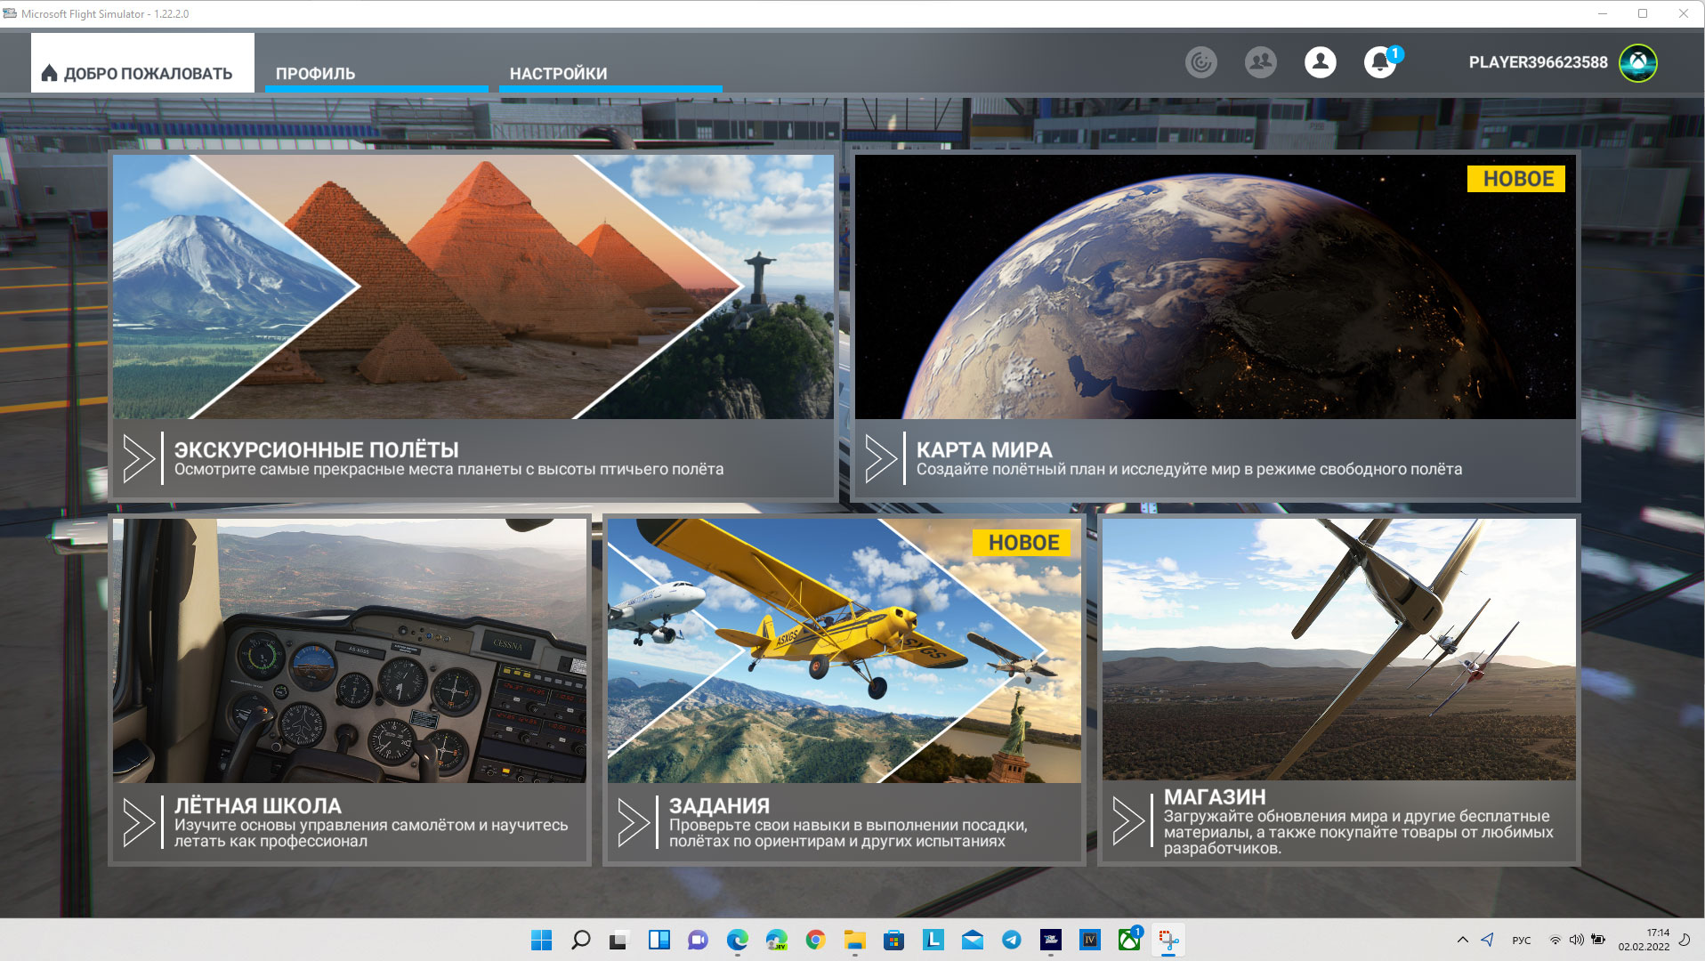Select the ДОБРО ПОЖАЛОВАТЬ home tab

click(x=142, y=63)
